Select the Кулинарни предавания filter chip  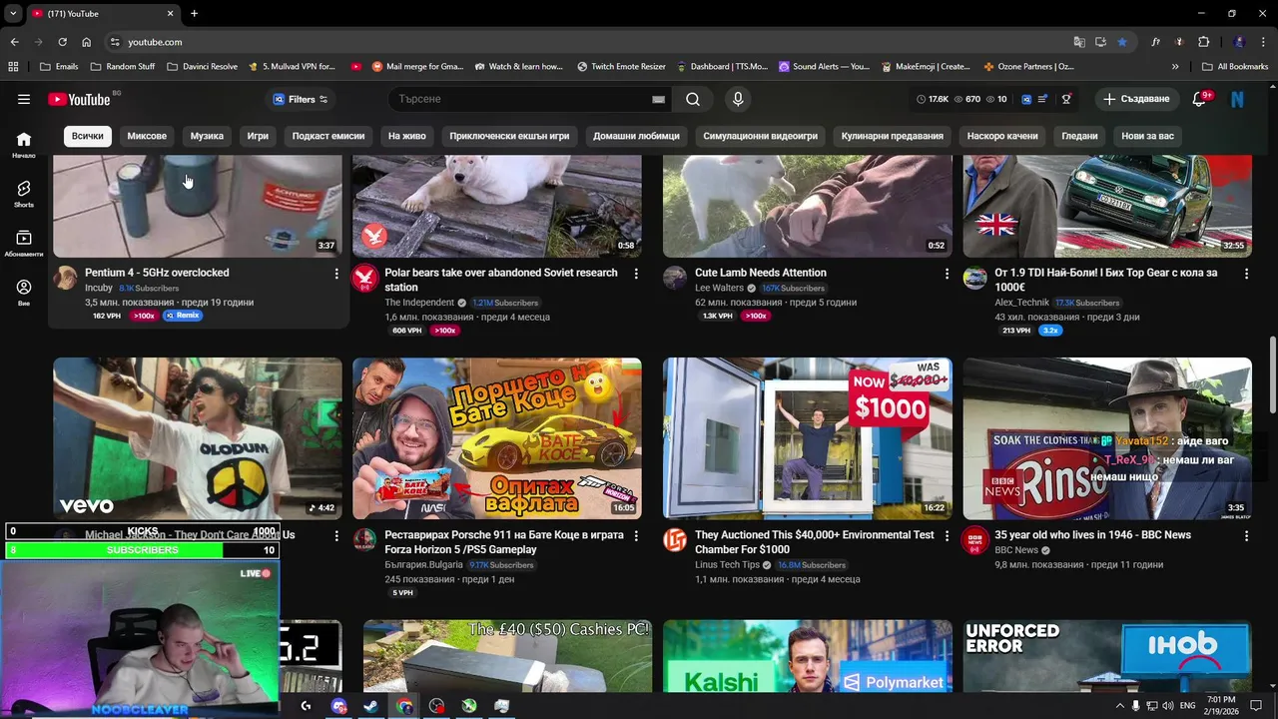pyautogui.click(x=893, y=136)
